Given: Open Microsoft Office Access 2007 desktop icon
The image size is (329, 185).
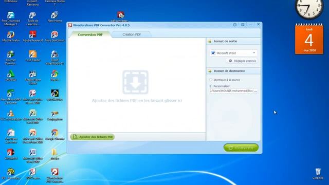Looking at the screenshot, I should pos(33,97).
